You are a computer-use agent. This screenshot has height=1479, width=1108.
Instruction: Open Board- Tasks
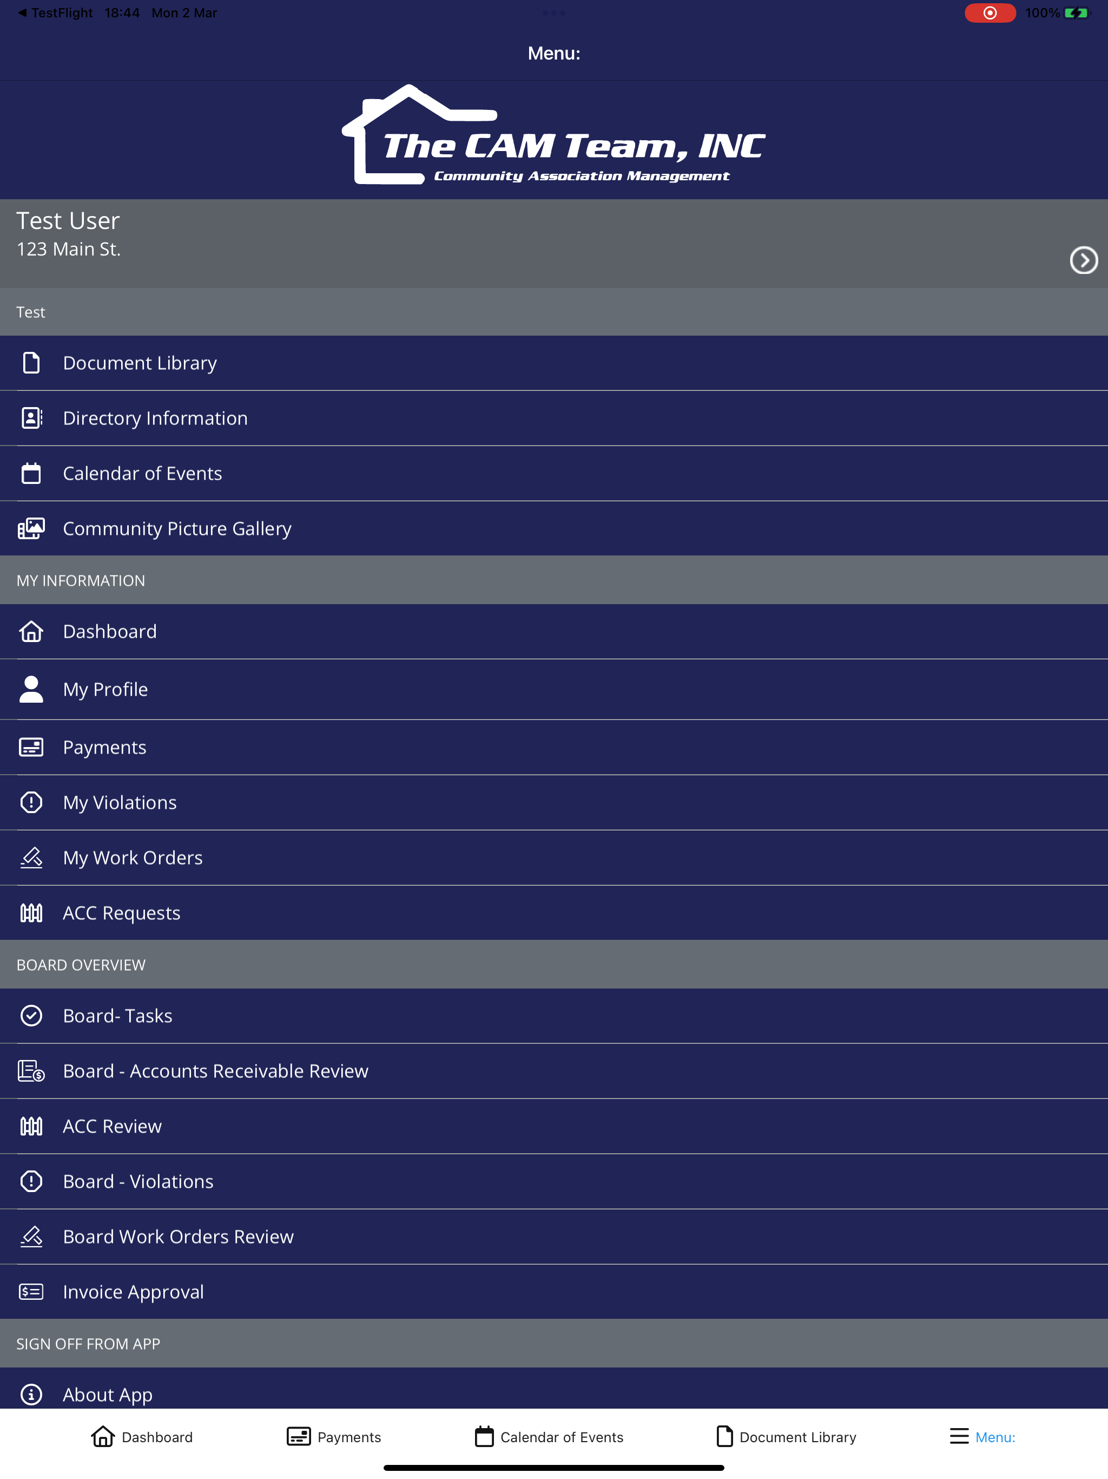point(554,1016)
